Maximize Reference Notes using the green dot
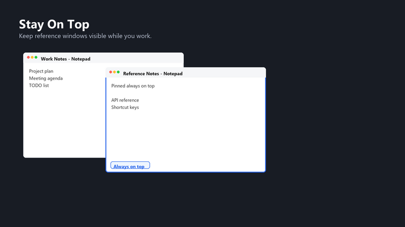 pyautogui.click(x=118, y=72)
